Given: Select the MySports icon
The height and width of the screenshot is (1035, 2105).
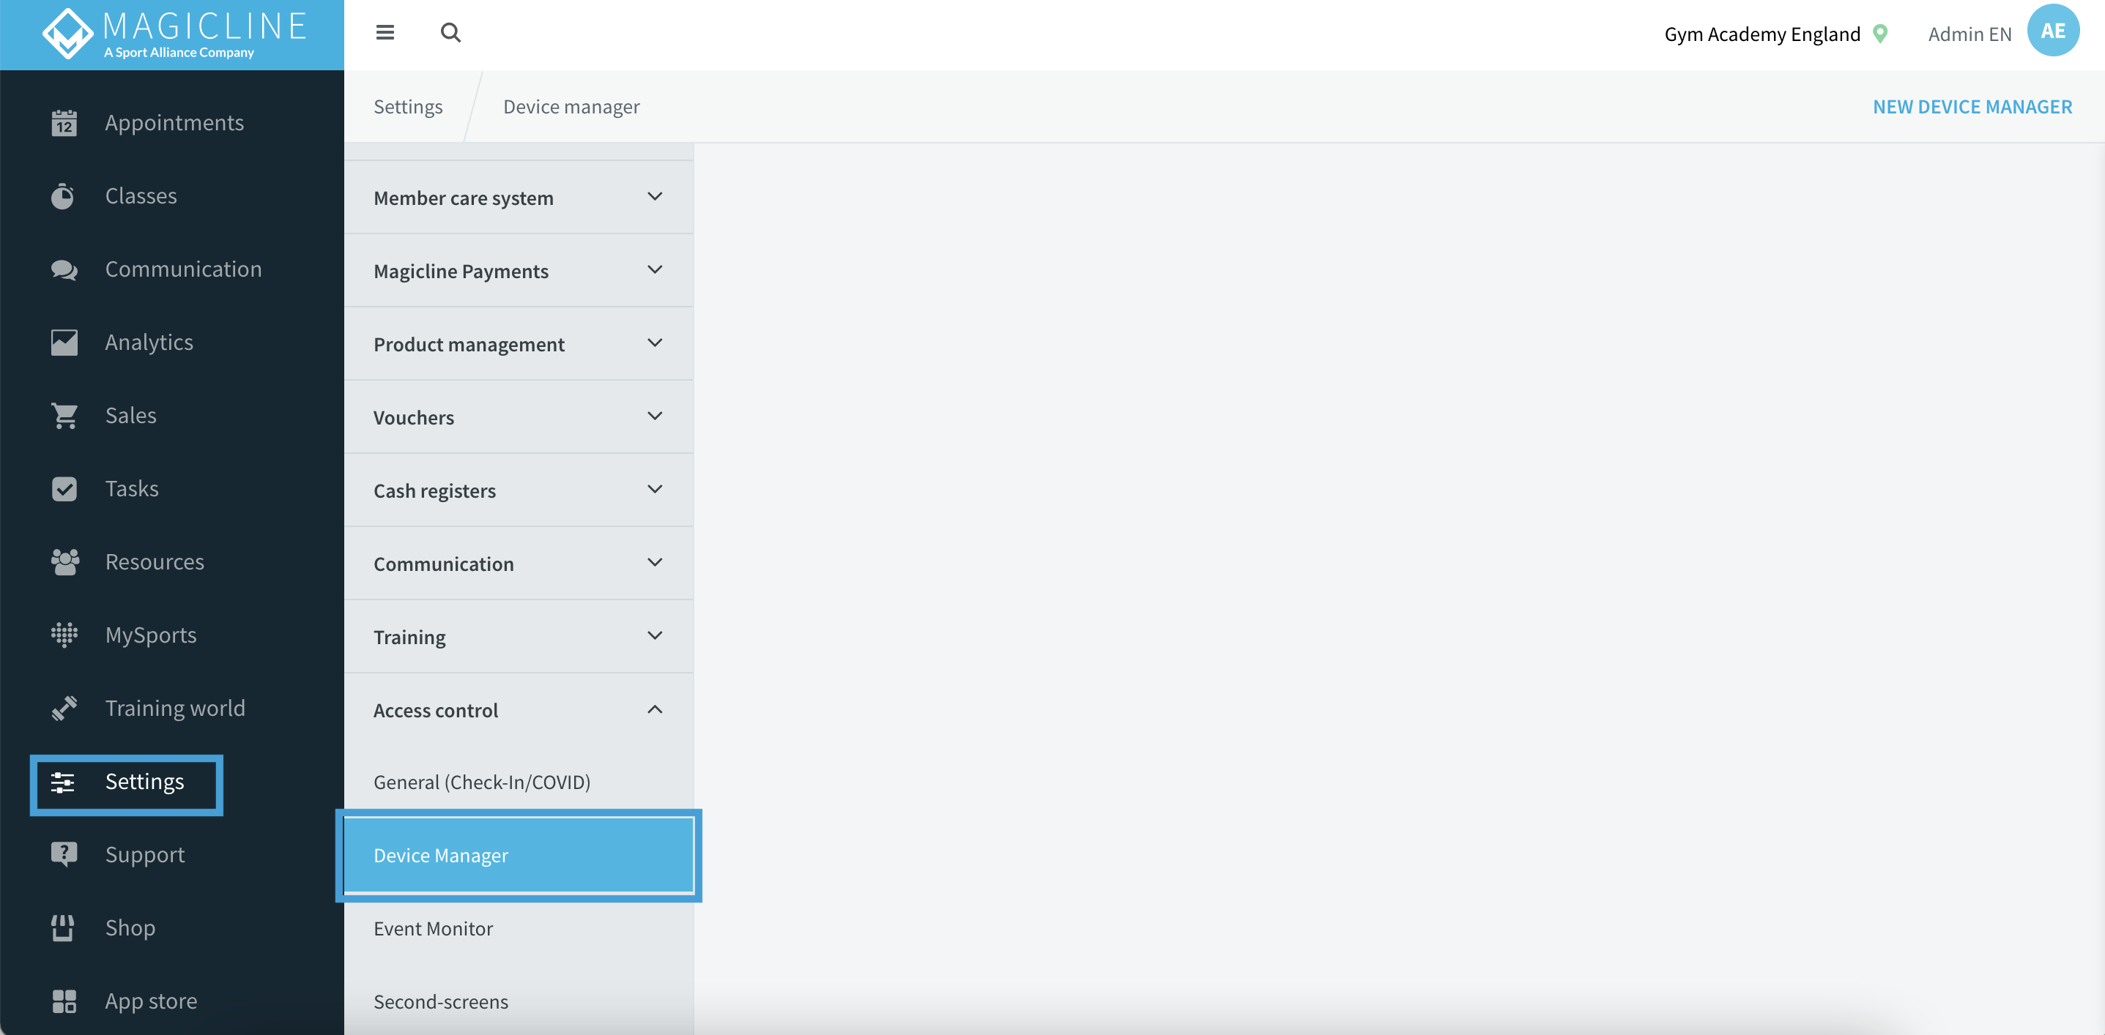Looking at the screenshot, I should [64, 635].
